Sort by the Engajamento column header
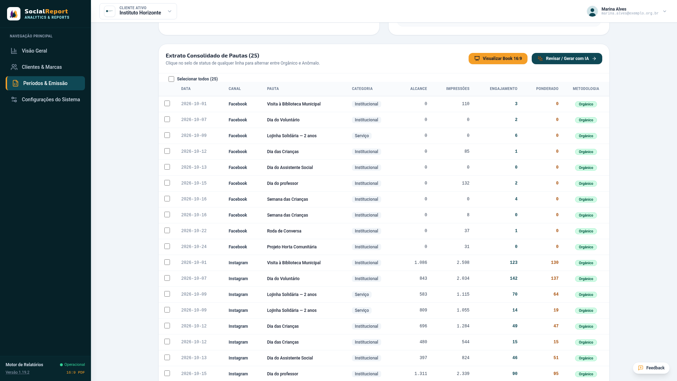 [x=503, y=89]
